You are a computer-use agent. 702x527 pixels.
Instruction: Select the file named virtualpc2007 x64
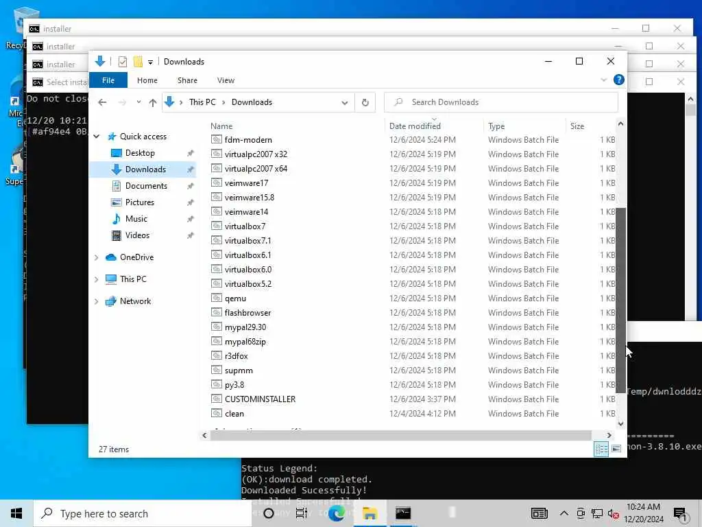tap(256, 169)
